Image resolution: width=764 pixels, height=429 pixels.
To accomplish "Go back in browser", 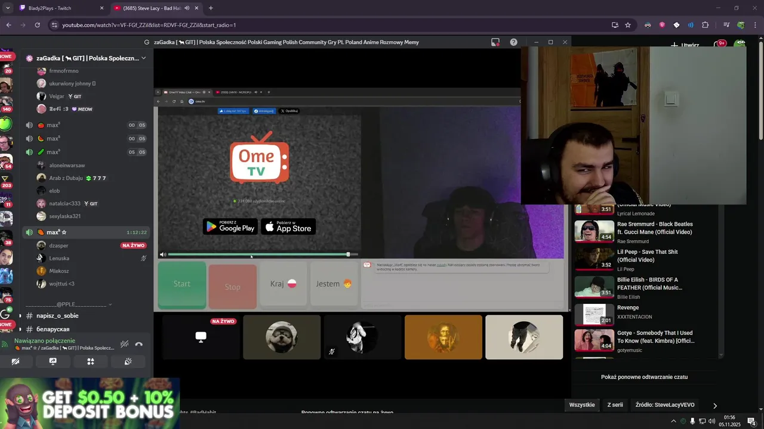I will point(9,25).
